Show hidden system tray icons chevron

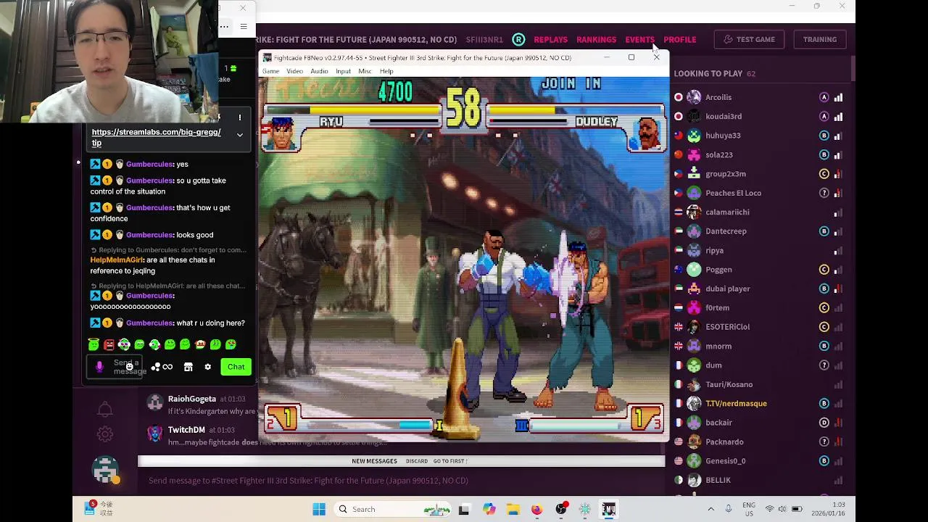(710, 509)
